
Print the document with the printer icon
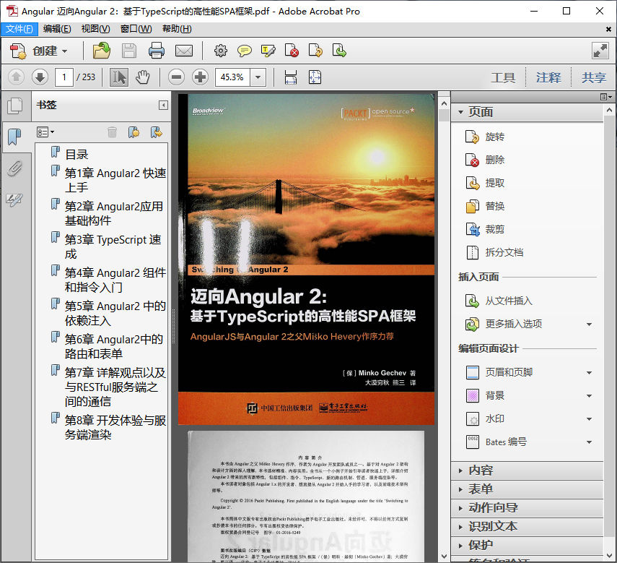pyautogui.click(x=156, y=51)
